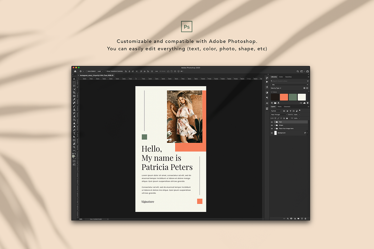This screenshot has height=249, width=374.
Task: Select the Healing Brush tool
Action: 75,103
